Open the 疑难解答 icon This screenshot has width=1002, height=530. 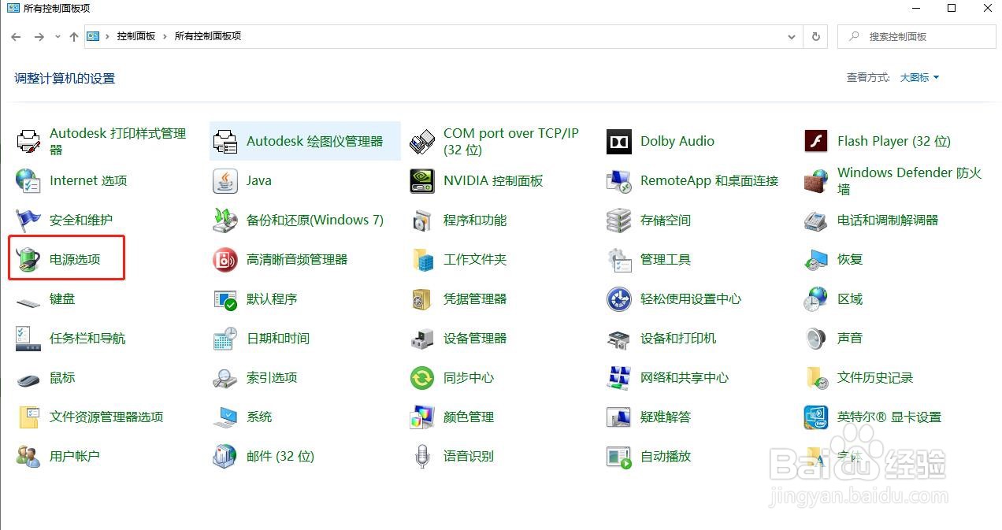(619, 417)
